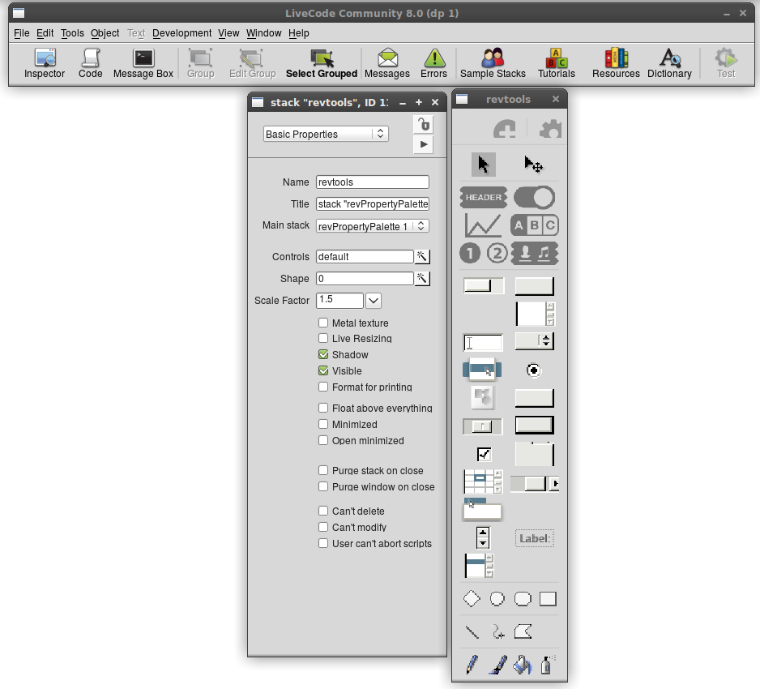Toggle the Purge stack on close option

click(x=323, y=470)
